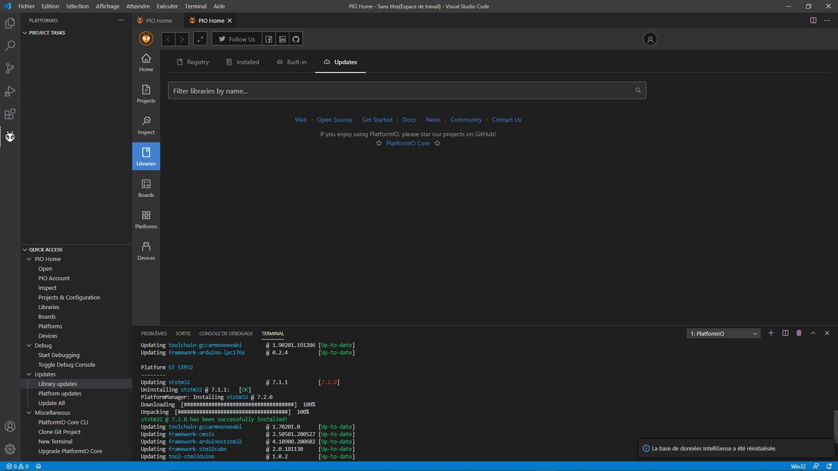Open the Devices section in PIO sidebar

[146, 251]
